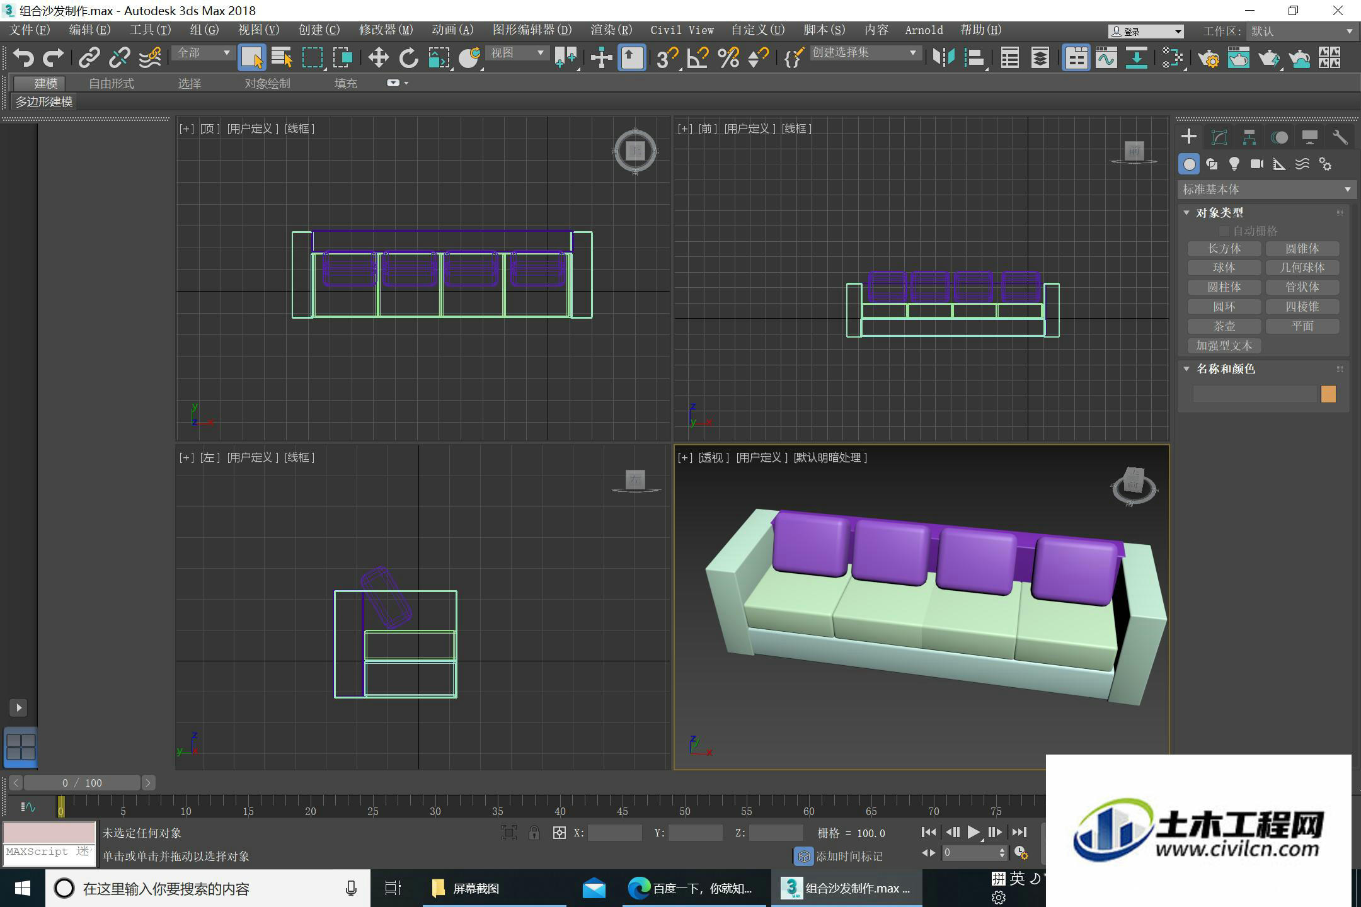Select the Unlink Selection icon
This screenshot has height=907, width=1361.
click(x=119, y=57)
